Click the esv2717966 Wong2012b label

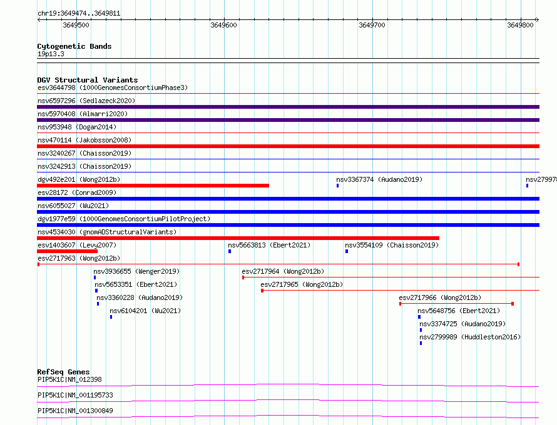[440, 297]
